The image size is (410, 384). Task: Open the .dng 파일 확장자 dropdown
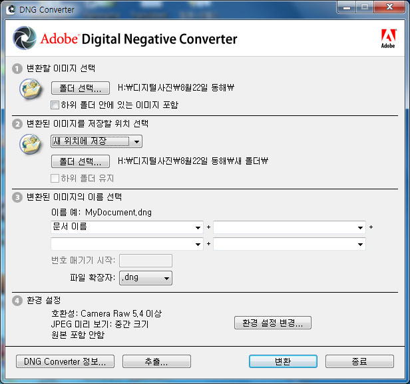click(144, 278)
